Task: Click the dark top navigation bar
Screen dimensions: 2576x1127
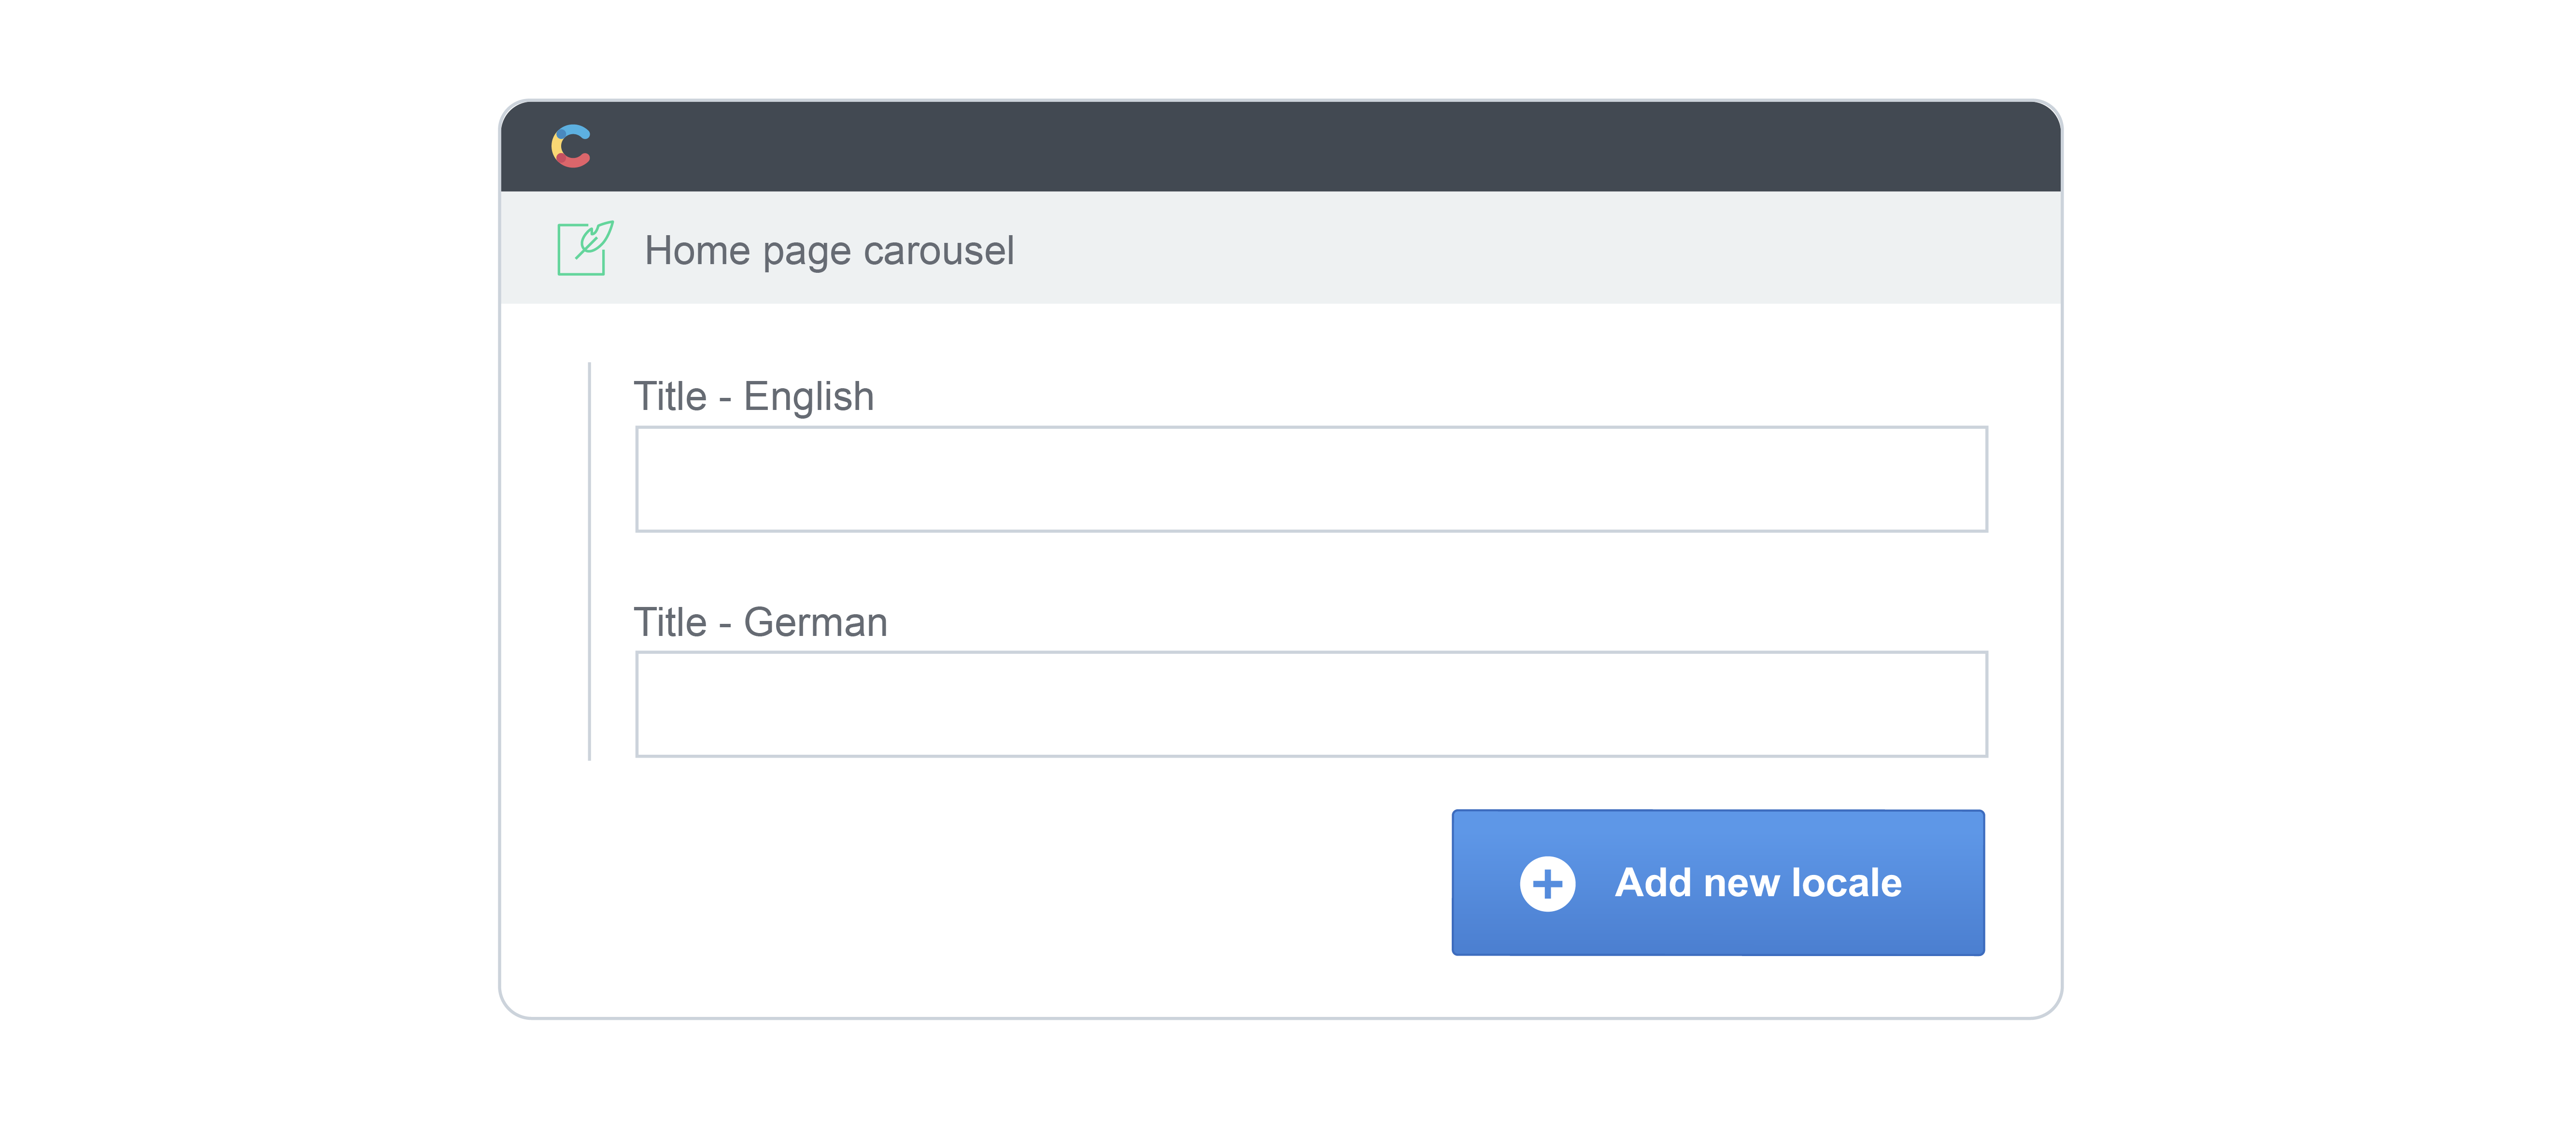Action: click(x=1300, y=146)
